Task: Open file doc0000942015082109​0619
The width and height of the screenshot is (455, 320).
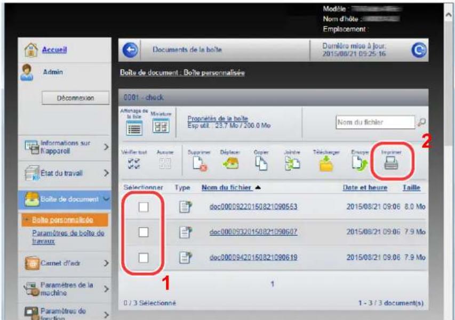Action: coord(253,258)
